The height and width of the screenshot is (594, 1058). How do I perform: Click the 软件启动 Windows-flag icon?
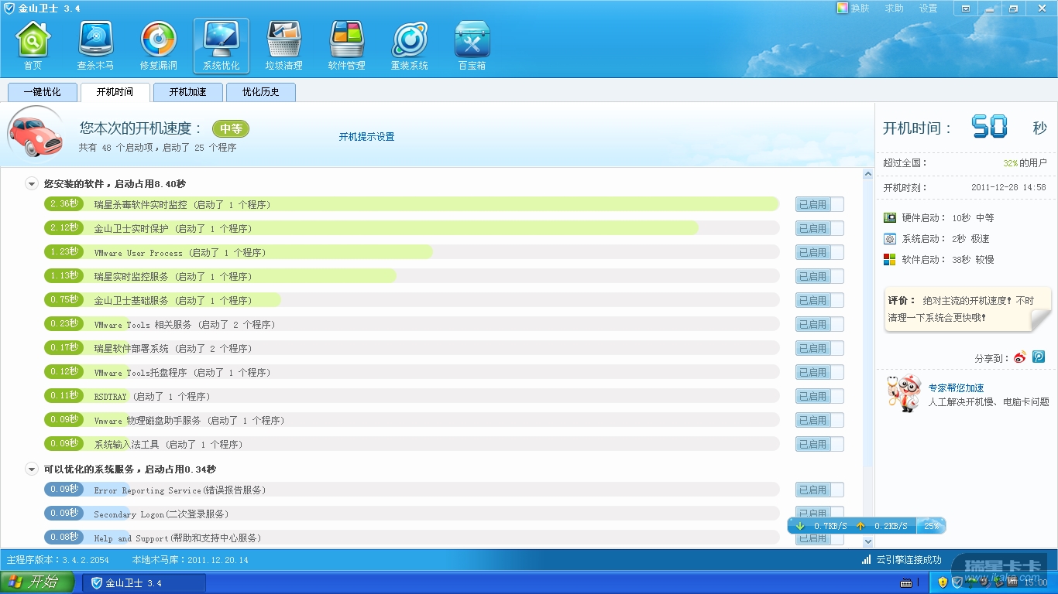(x=890, y=260)
